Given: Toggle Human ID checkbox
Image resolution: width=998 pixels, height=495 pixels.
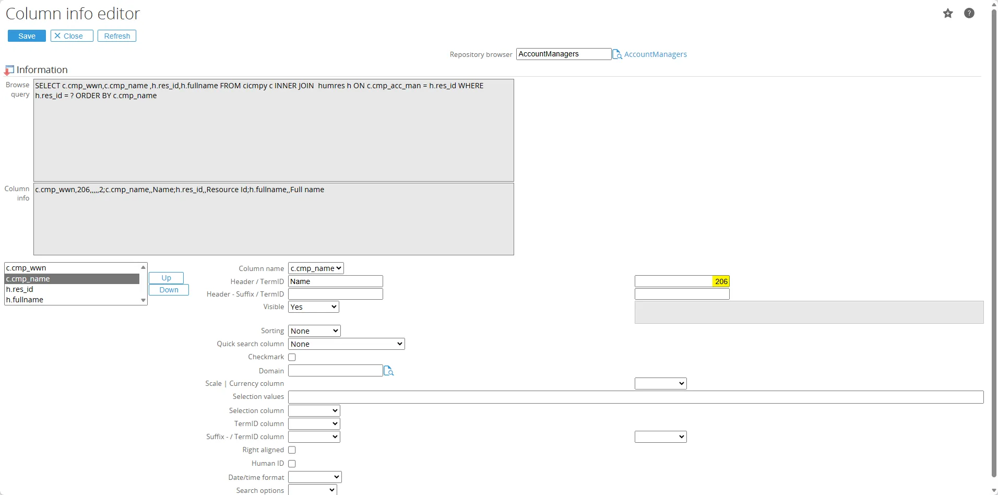Looking at the screenshot, I should [292, 464].
